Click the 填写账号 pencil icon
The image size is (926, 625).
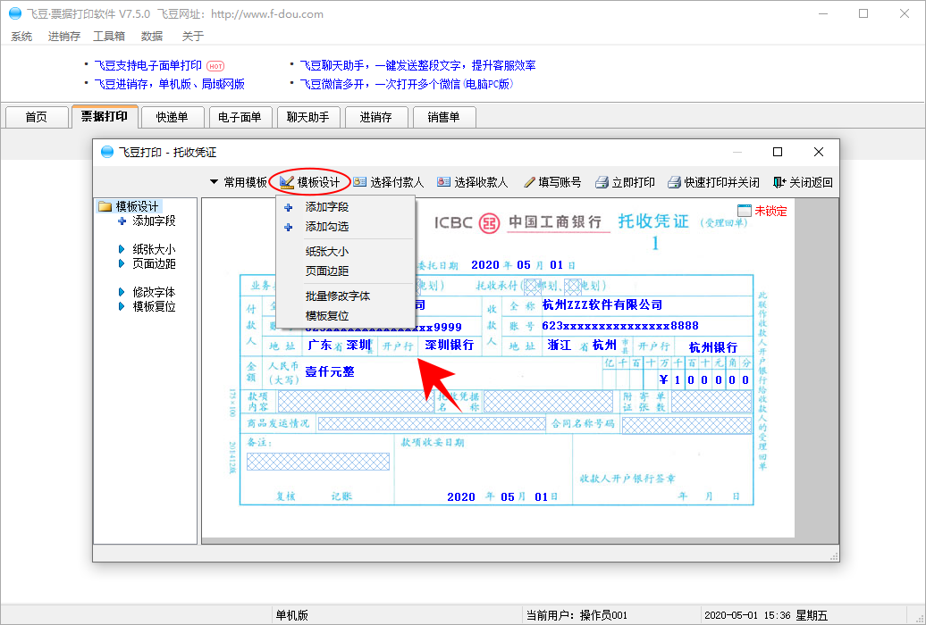click(529, 182)
